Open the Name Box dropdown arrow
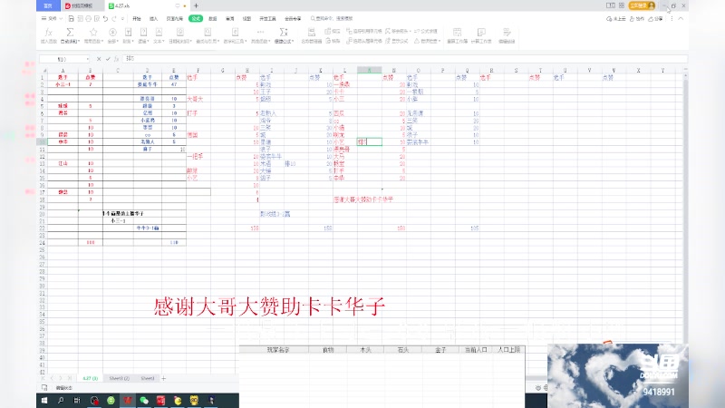The height and width of the screenshot is (408, 725). (87, 59)
